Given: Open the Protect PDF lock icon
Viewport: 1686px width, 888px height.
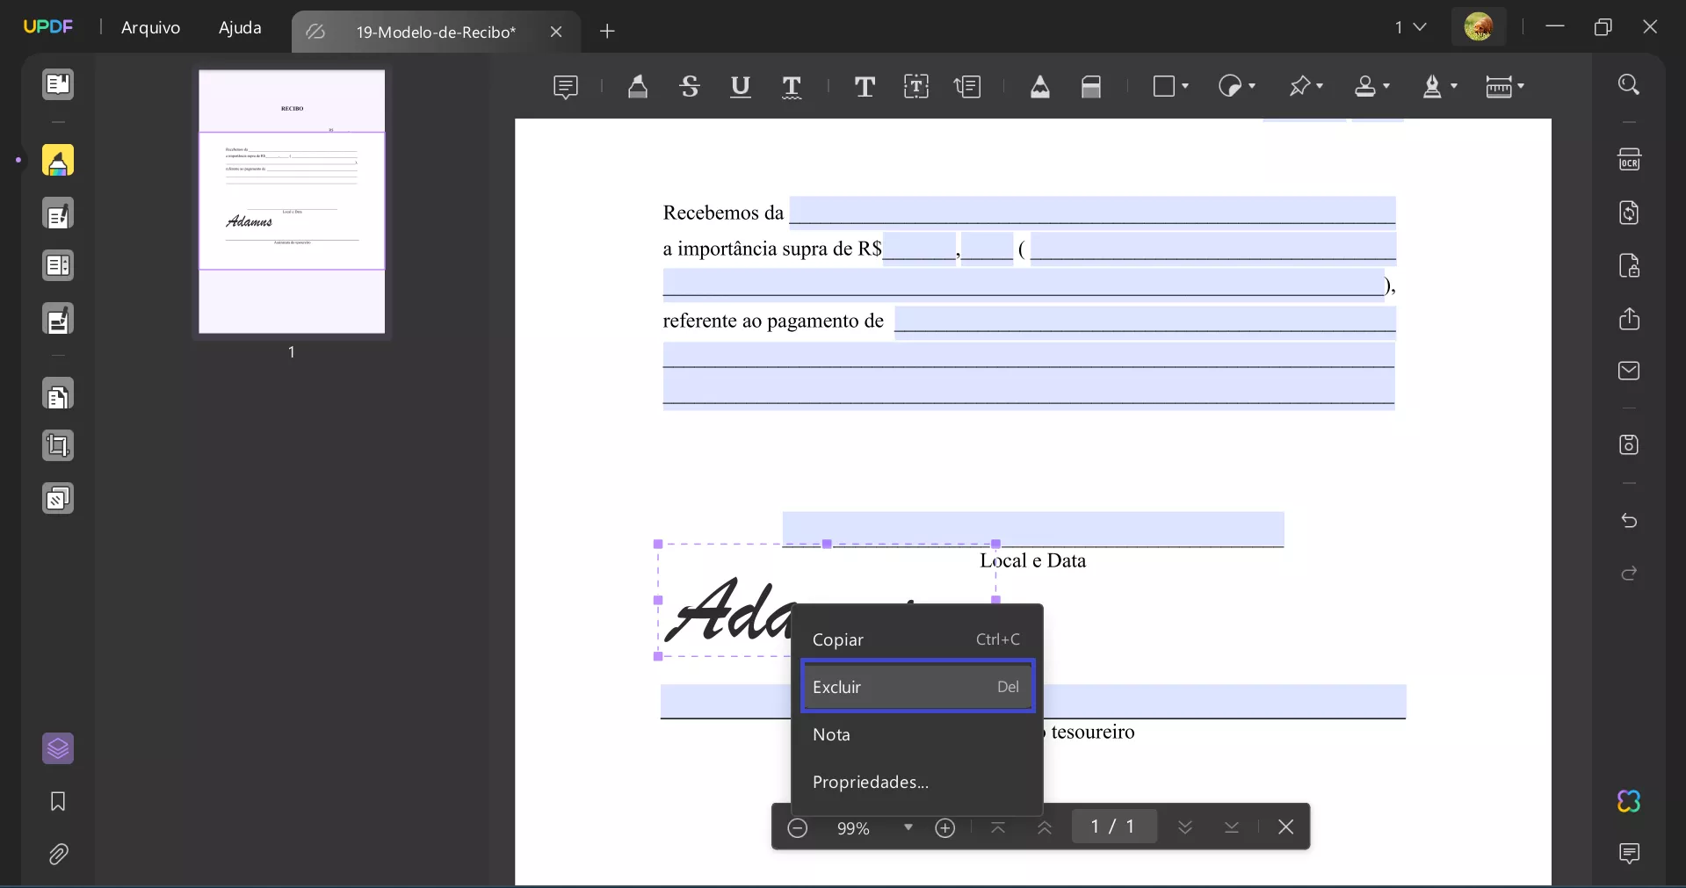Looking at the screenshot, I should pos(1629,265).
